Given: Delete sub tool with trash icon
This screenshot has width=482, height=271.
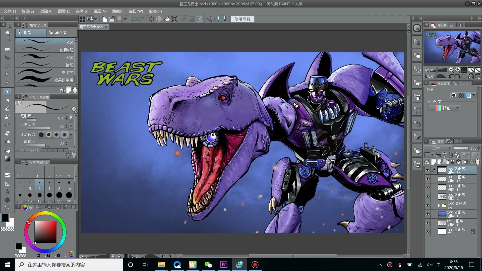Looking at the screenshot, I should (x=75, y=90).
